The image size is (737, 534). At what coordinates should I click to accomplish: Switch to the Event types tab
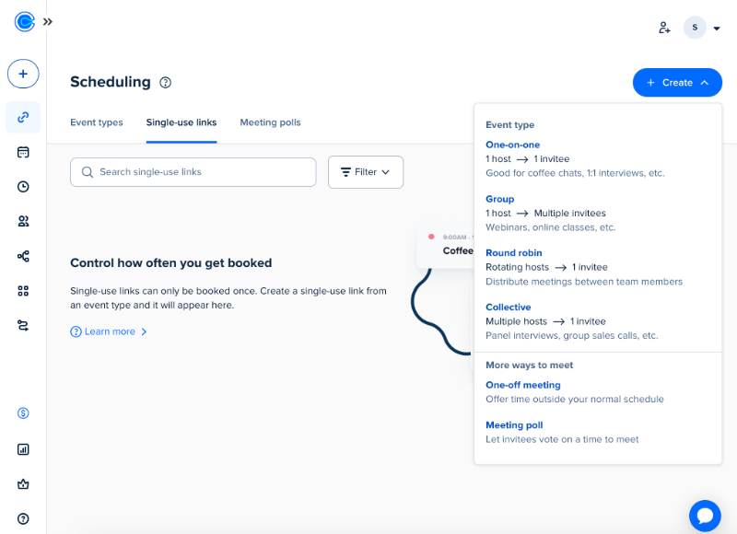[97, 122]
